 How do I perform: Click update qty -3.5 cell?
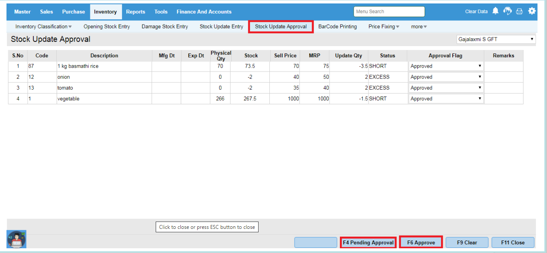(349, 66)
